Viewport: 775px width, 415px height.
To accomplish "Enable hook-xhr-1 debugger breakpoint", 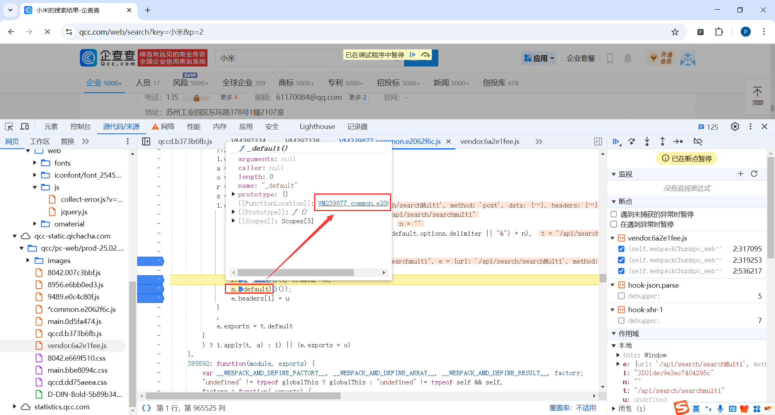I will 621,321.
